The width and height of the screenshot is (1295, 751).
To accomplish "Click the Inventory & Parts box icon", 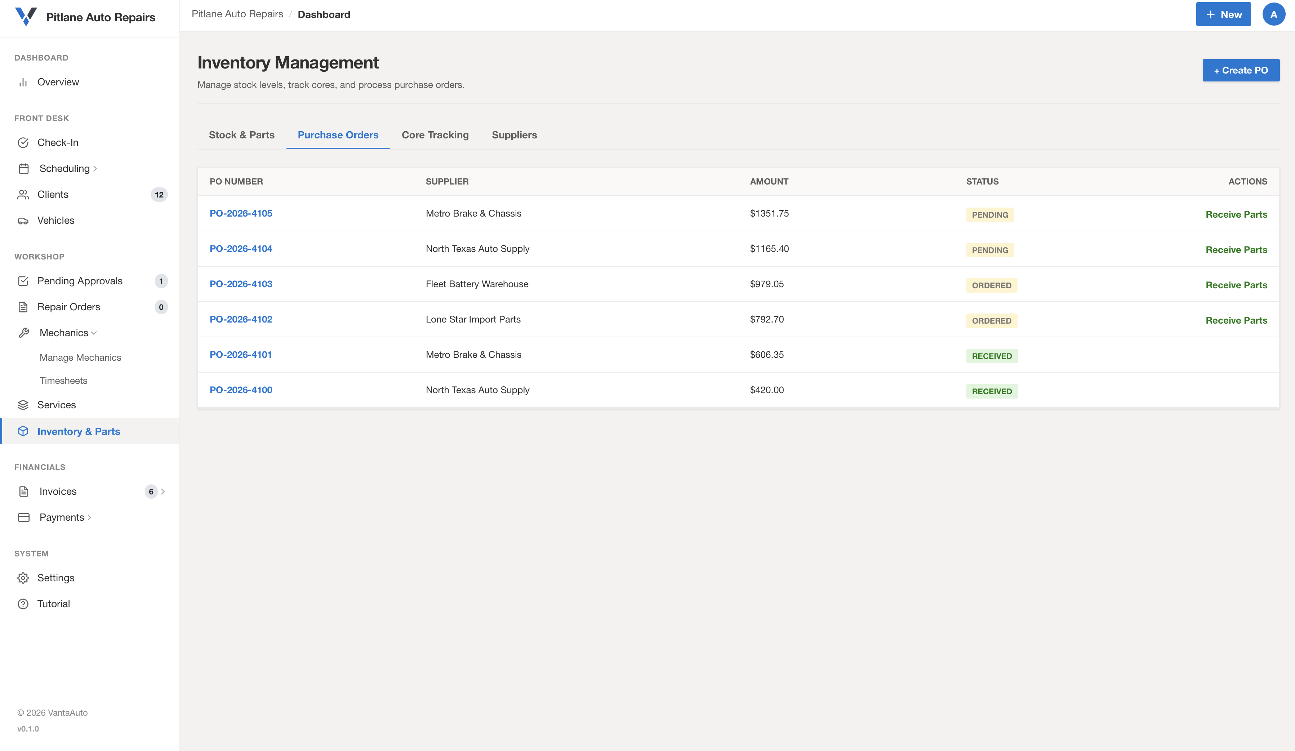I will pyautogui.click(x=23, y=431).
